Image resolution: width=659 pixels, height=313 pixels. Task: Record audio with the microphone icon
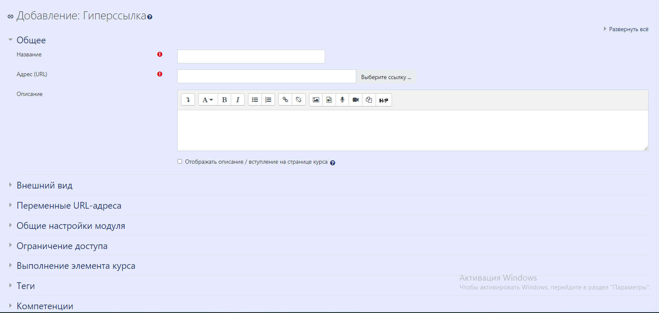[x=342, y=100]
